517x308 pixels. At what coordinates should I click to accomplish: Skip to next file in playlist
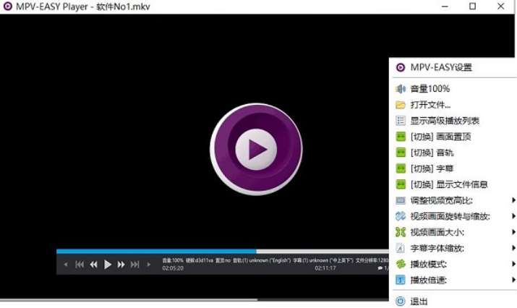135,265
